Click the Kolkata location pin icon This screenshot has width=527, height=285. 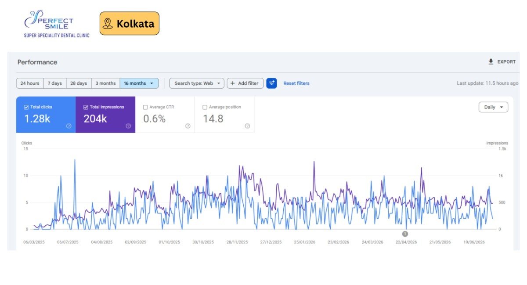tap(108, 24)
